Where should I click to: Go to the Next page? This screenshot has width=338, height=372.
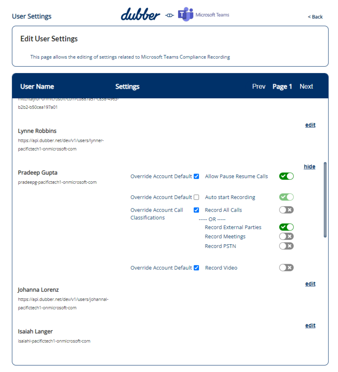[x=306, y=86]
